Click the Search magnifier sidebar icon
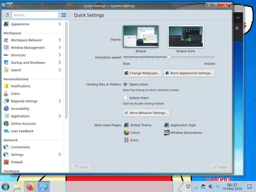The width and height of the screenshot is (256, 192). (x=6, y=70)
